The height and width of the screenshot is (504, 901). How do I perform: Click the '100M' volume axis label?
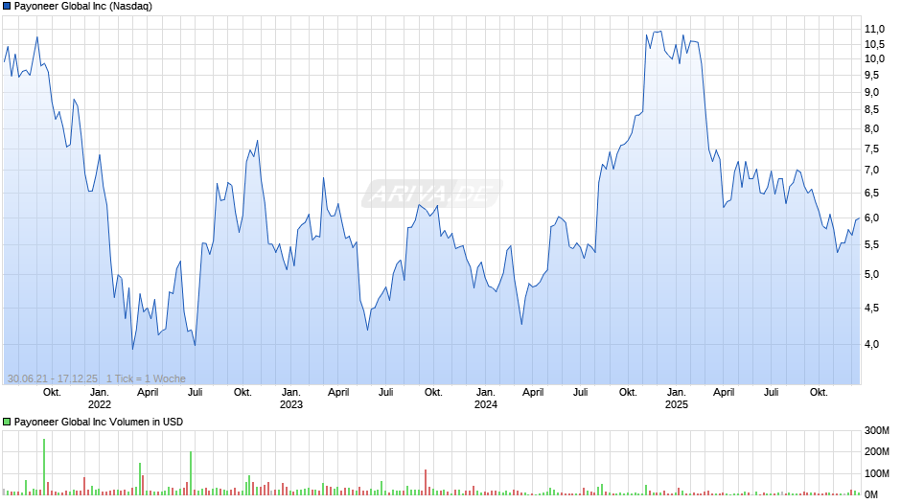[x=877, y=473]
